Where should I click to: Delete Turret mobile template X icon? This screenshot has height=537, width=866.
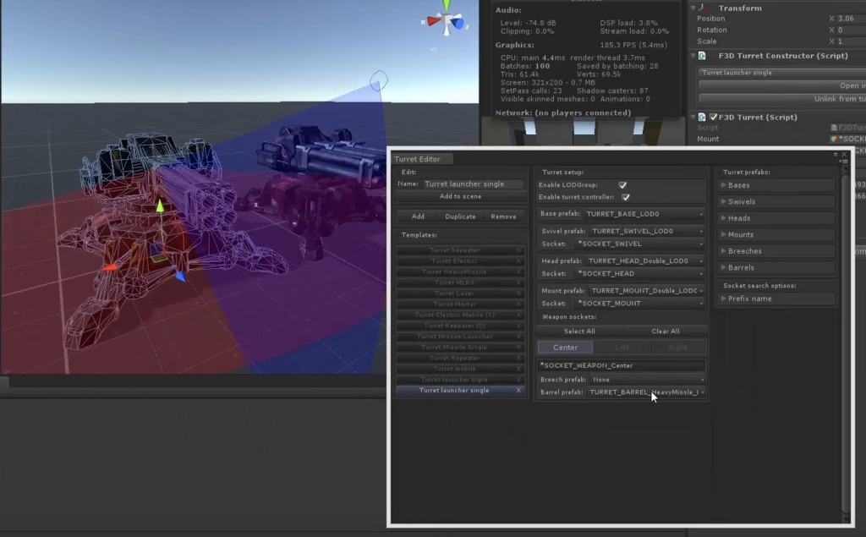click(518, 369)
